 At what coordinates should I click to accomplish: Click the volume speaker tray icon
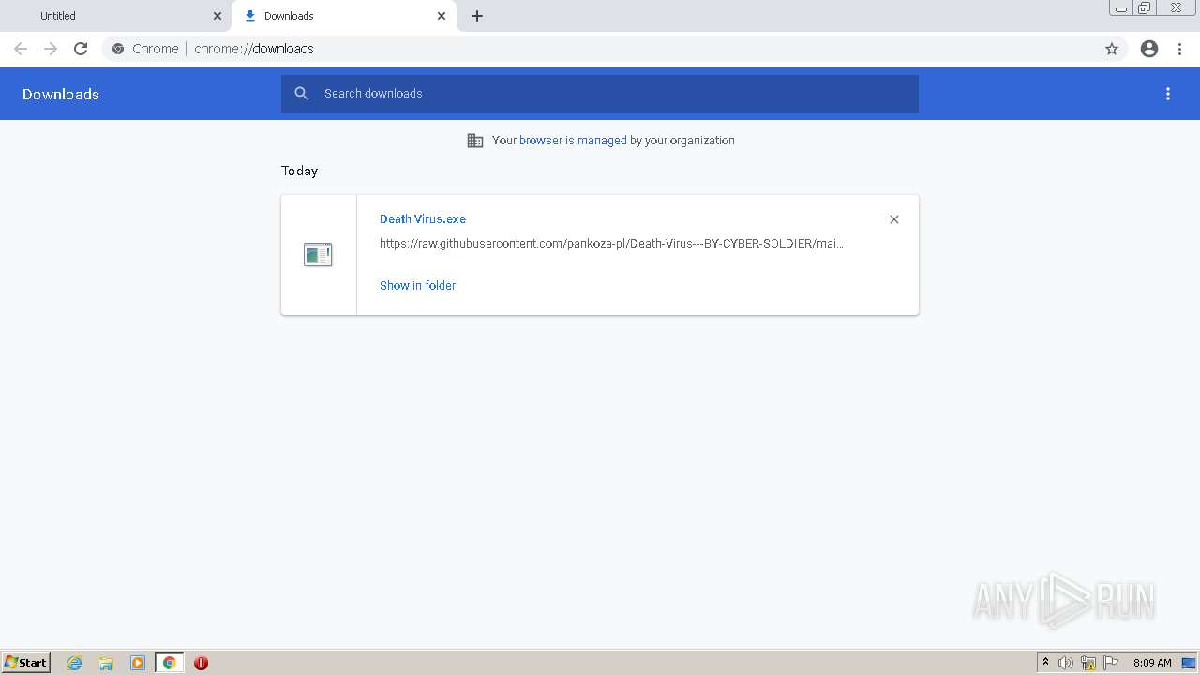point(1065,663)
